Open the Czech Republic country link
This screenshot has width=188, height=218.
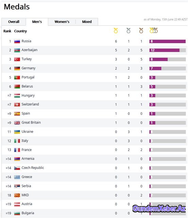33,168
